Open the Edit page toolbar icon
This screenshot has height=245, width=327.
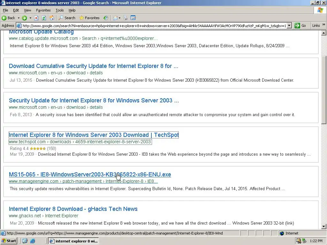133,18
